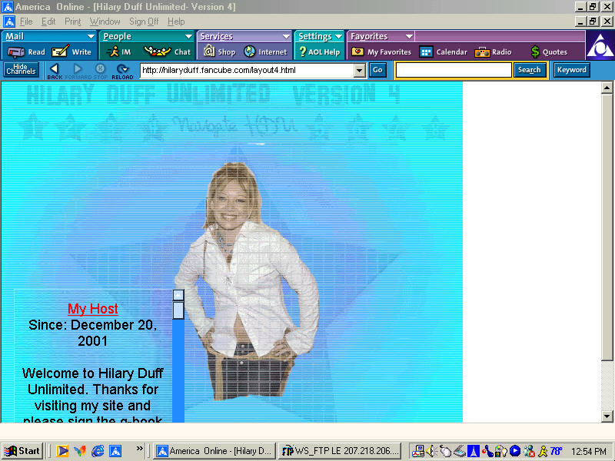Open the blue play button tray icon
The image size is (615, 461).
tap(515, 451)
